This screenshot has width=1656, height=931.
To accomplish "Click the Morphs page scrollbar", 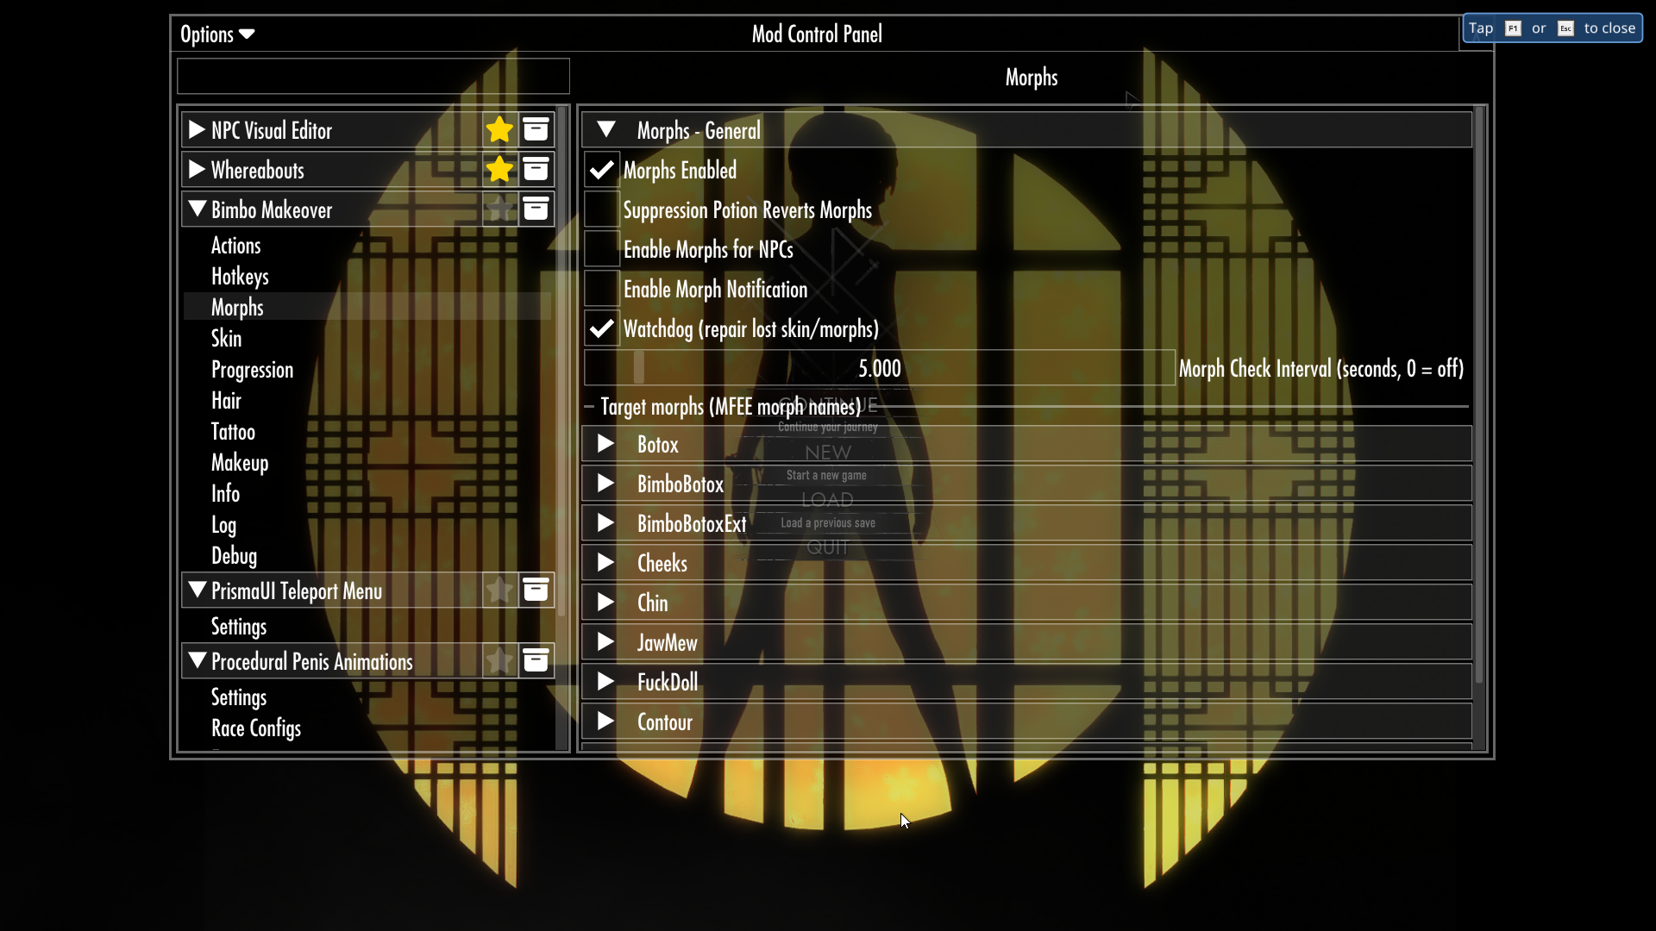I will pos(1479,395).
